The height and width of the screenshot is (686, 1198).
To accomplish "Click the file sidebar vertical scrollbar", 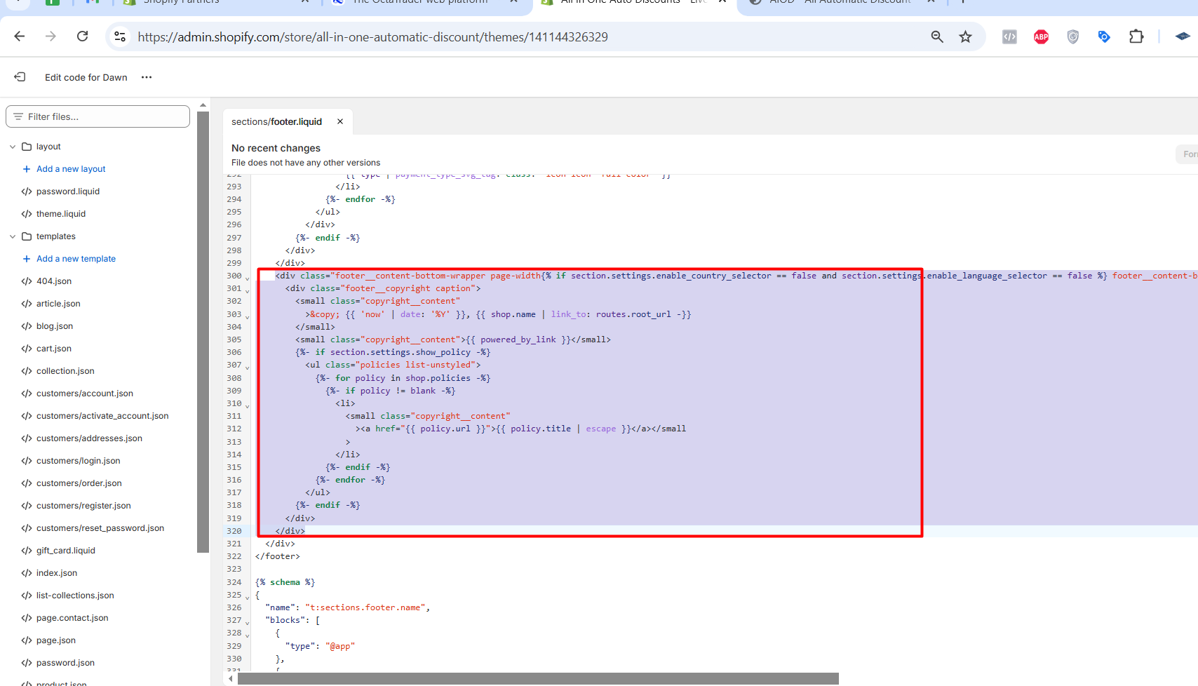I will [203, 332].
